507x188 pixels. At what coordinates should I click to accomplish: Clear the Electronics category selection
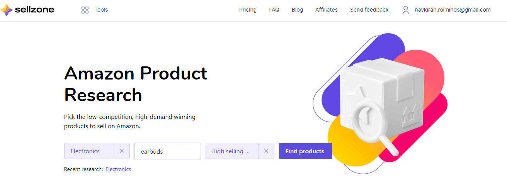[122, 151]
